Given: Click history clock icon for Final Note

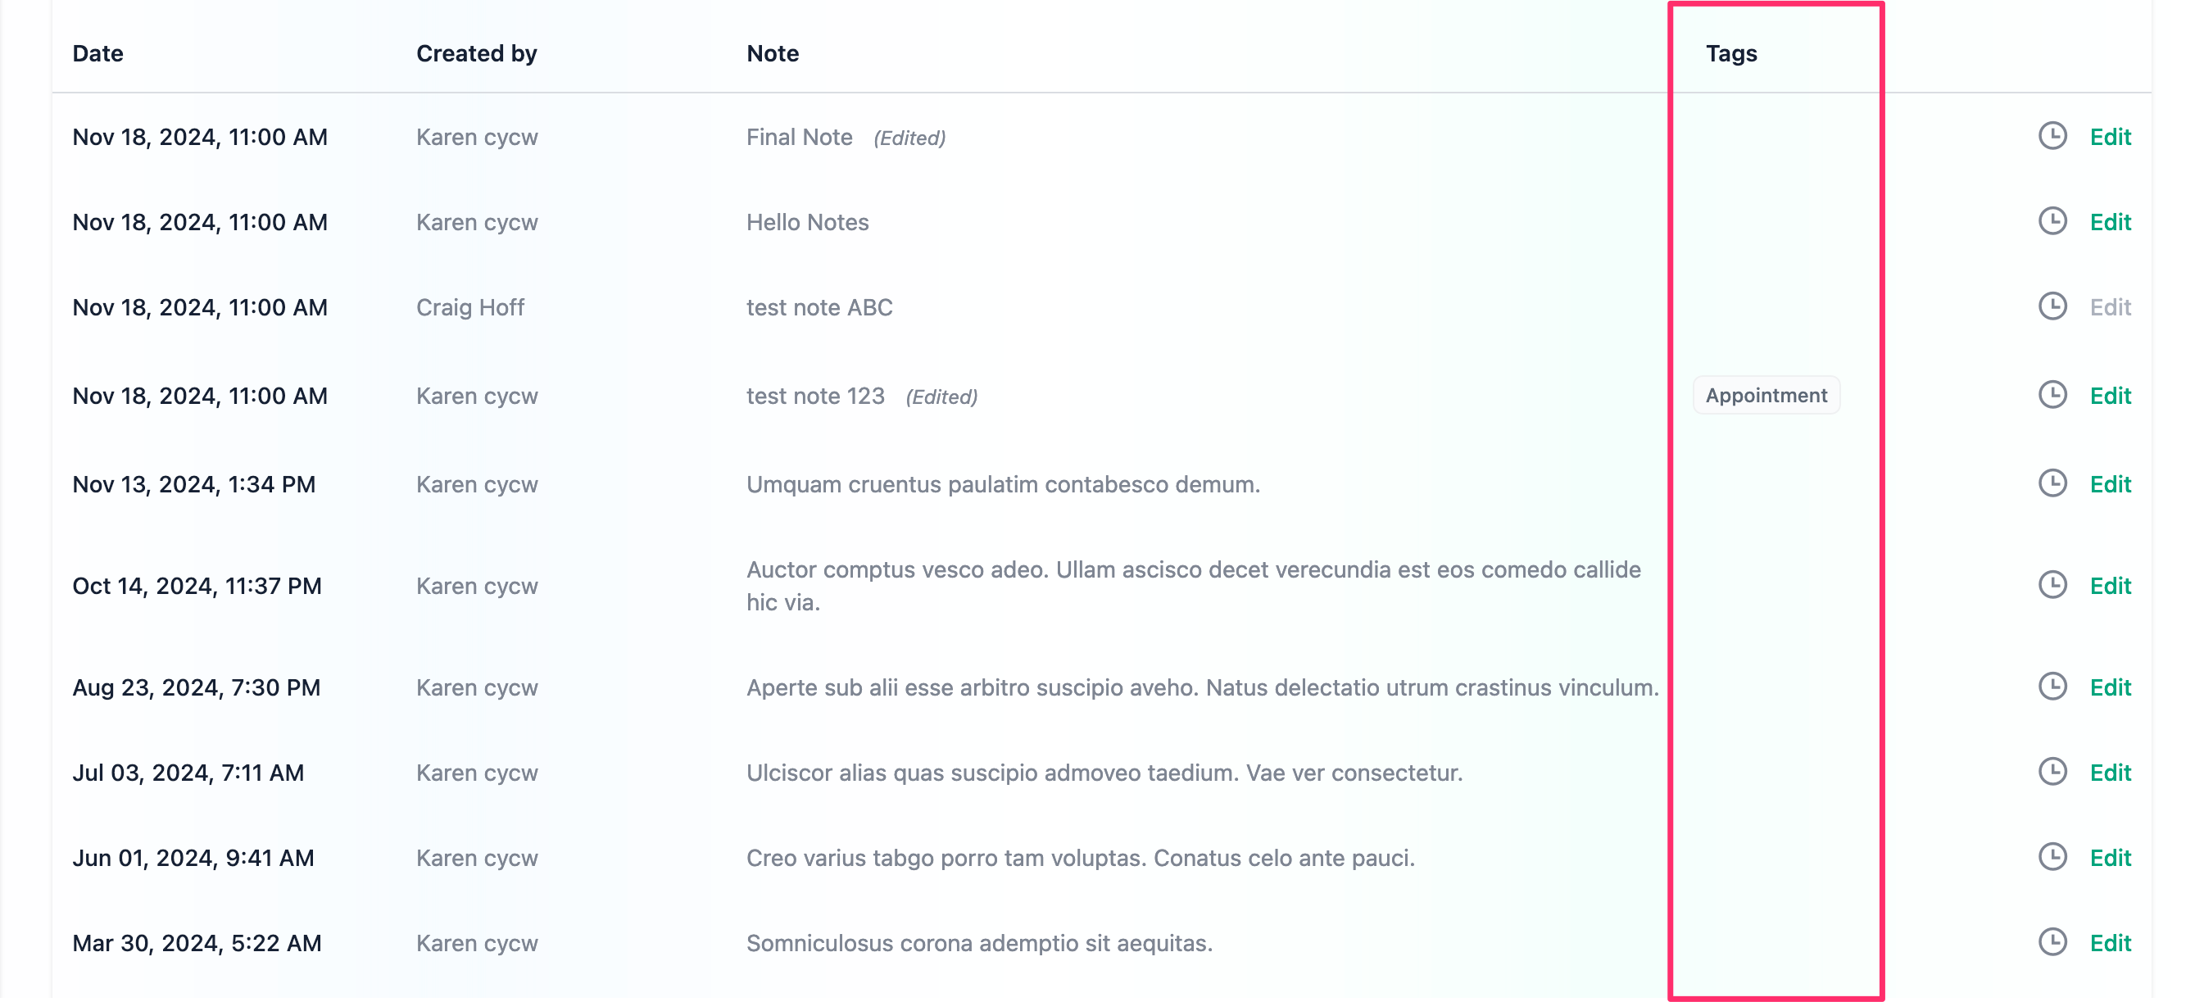Looking at the screenshot, I should point(2052,136).
